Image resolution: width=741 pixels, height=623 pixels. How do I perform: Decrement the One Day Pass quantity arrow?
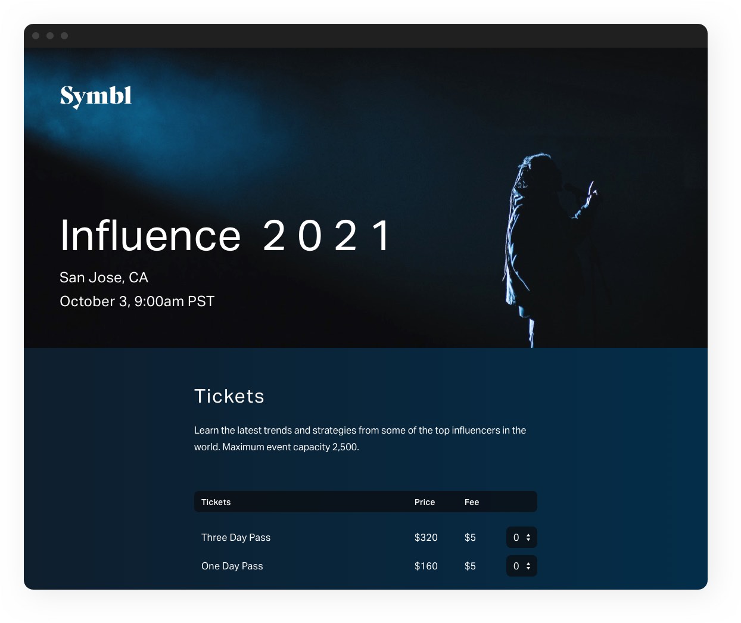click(528, 569)
